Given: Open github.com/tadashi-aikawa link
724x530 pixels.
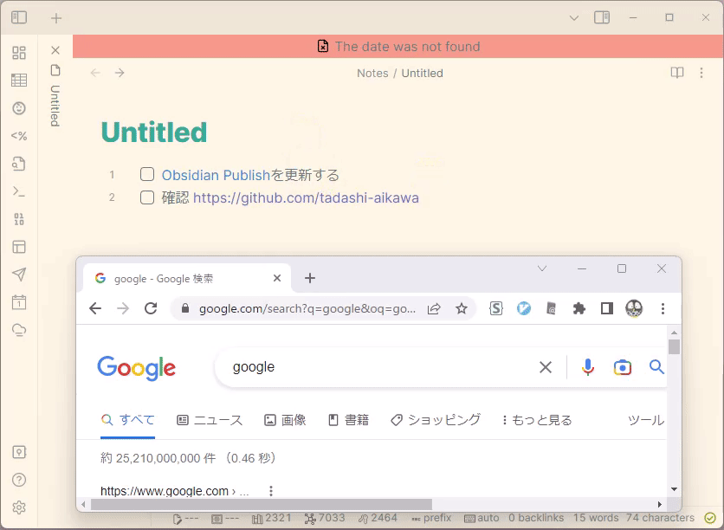Looking at the screenshot, I should (x=306, y=198).
